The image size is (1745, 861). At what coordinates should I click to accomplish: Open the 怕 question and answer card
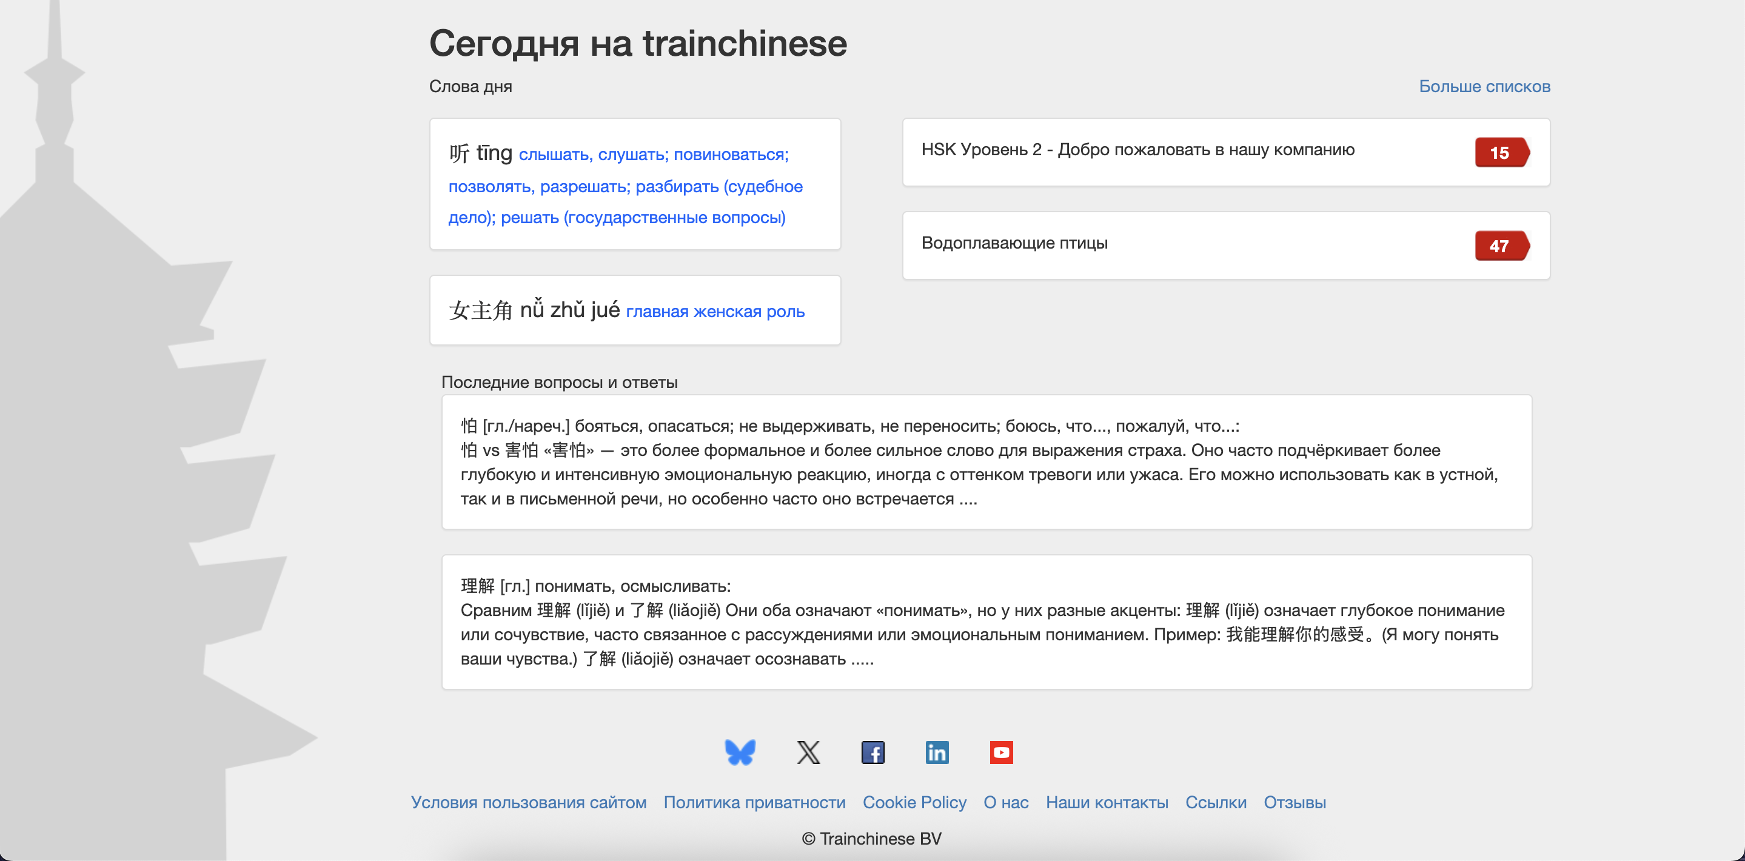[x=986, y=462]
